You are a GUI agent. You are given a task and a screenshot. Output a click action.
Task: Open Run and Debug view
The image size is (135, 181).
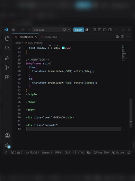pyautogui.click(x=7, y=58)
